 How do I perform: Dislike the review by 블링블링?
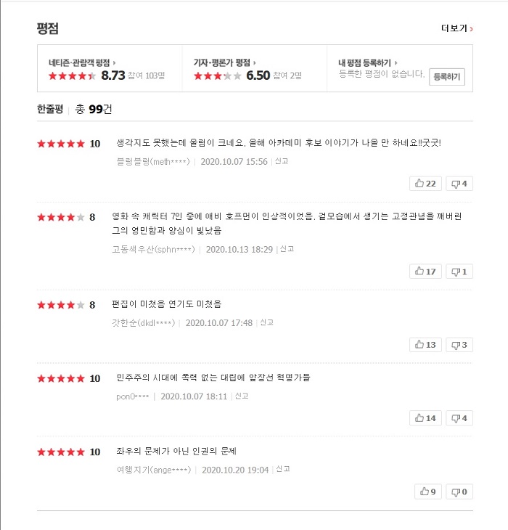coord(459,184)
